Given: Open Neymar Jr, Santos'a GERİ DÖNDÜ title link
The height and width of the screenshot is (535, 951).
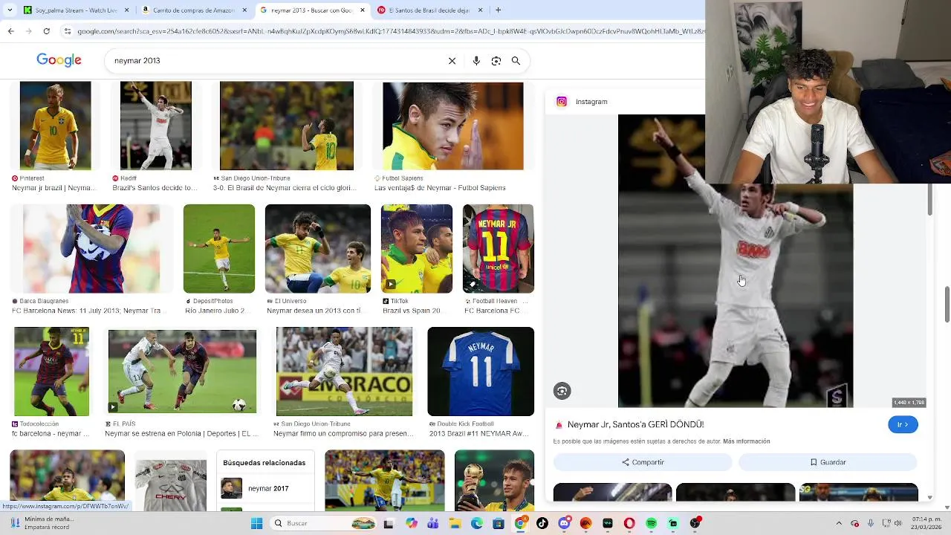Looking at the screenshot, I should pyautogui.click(x=635, y=425).
